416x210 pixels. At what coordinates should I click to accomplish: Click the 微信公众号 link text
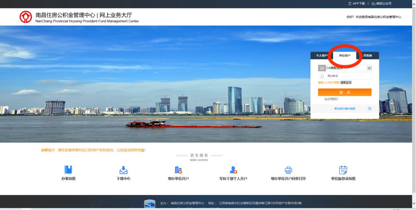384,4
